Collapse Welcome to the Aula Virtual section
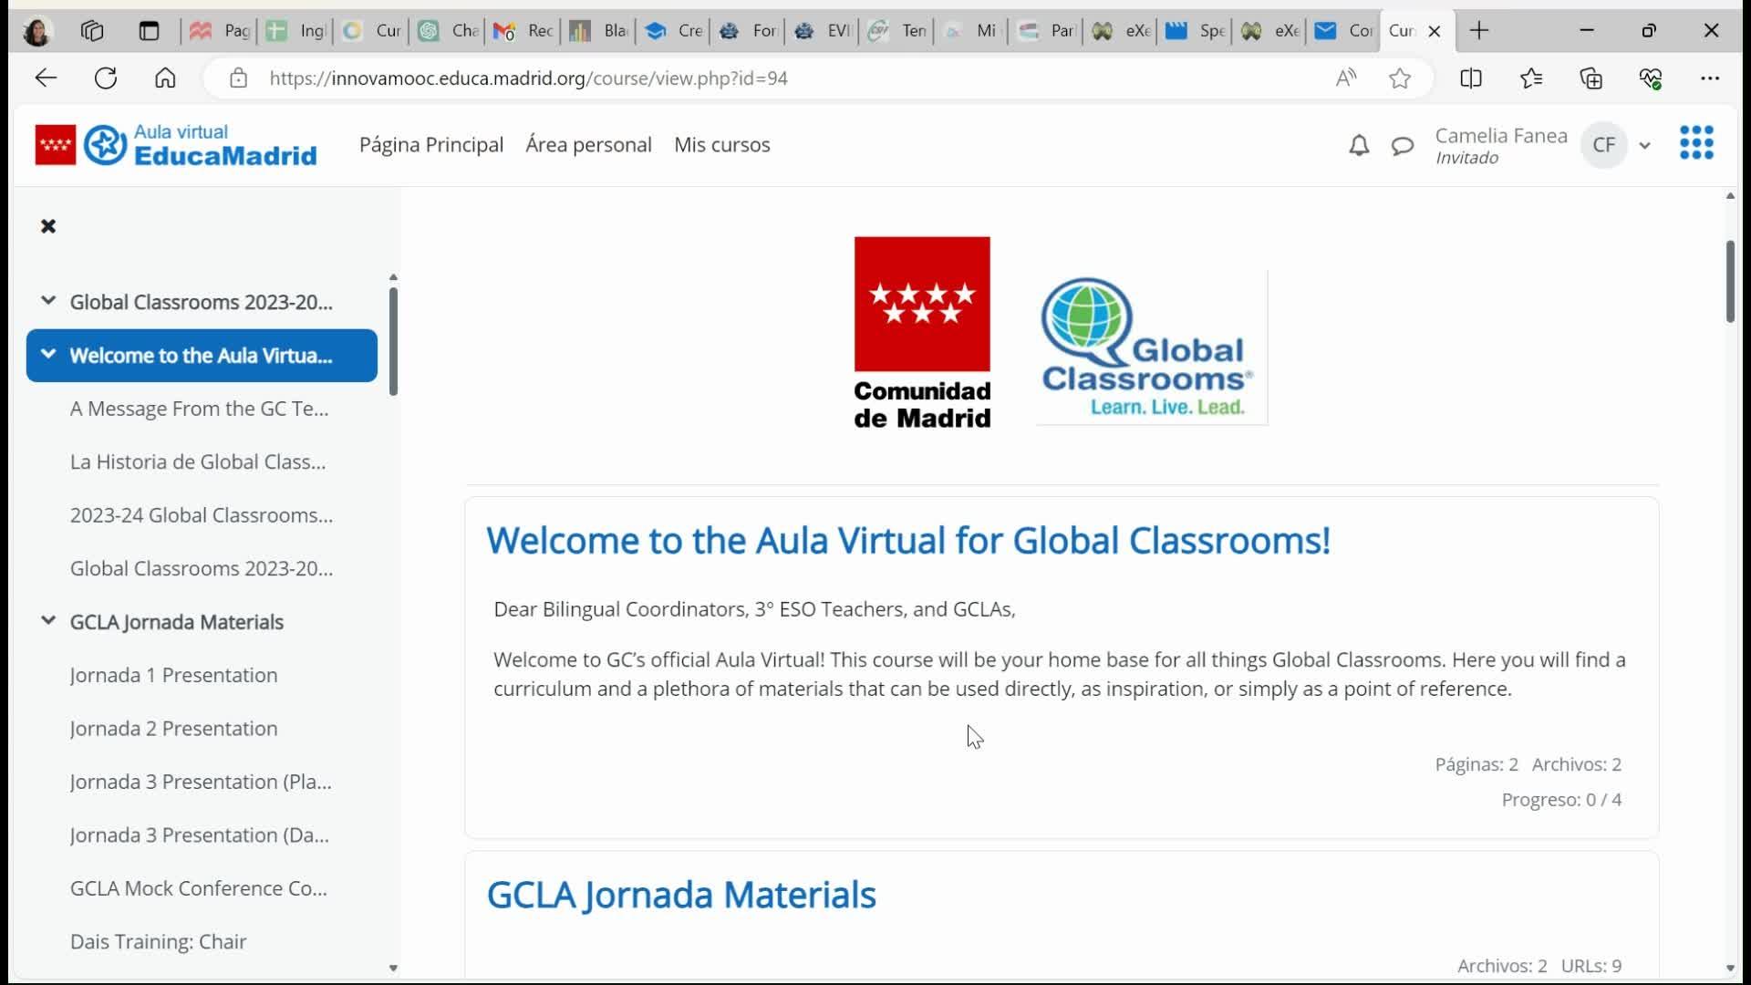Viewport: 1751px width, 985px height. coord(48,354)
